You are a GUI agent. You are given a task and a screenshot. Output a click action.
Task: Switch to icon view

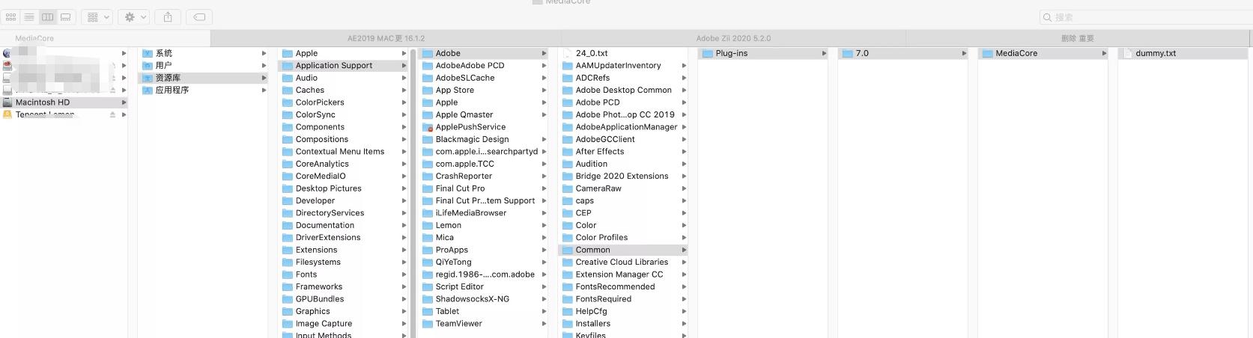11,16
